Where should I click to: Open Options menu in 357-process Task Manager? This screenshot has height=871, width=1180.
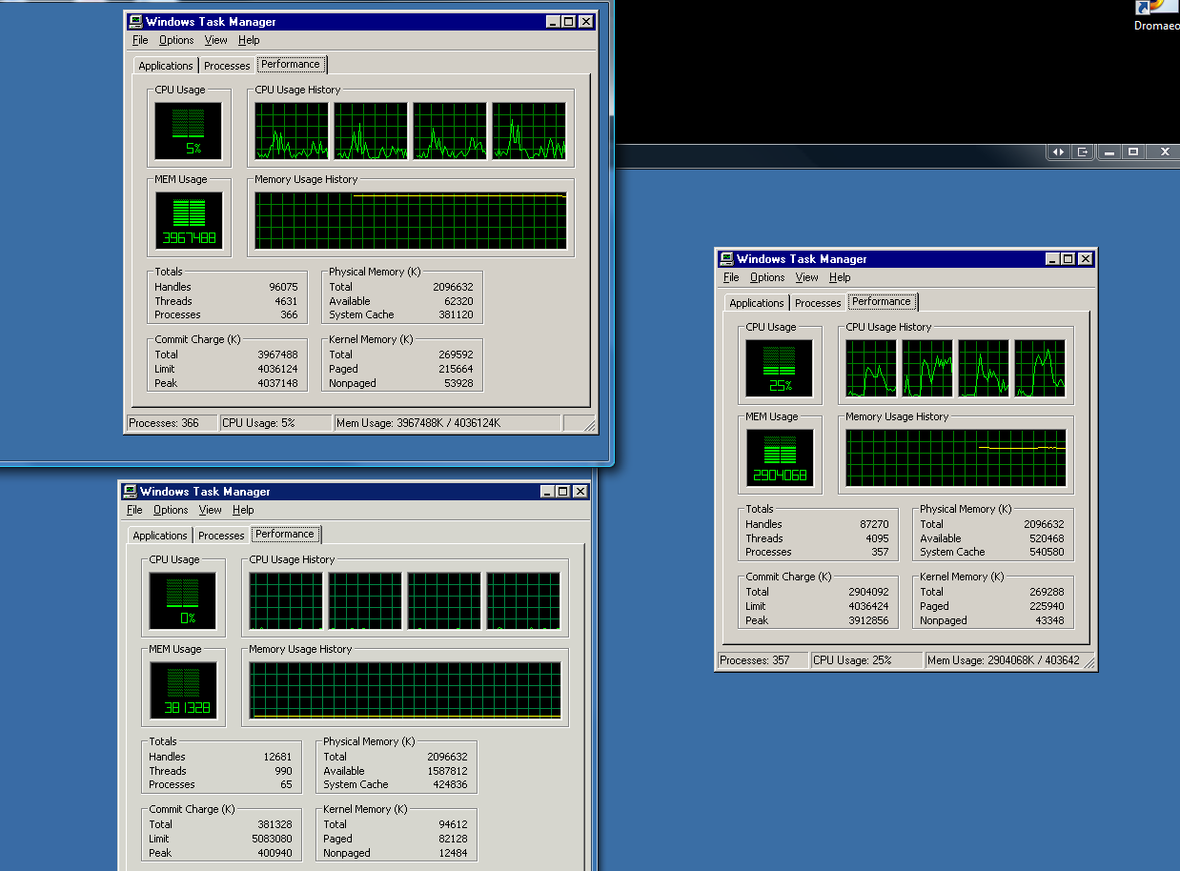[767, 277]
